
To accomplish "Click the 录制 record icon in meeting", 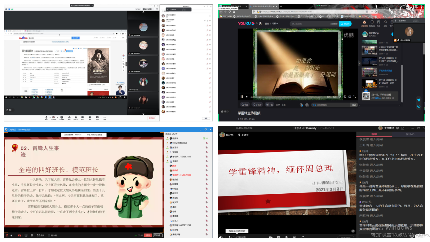I will click(90, 118).
